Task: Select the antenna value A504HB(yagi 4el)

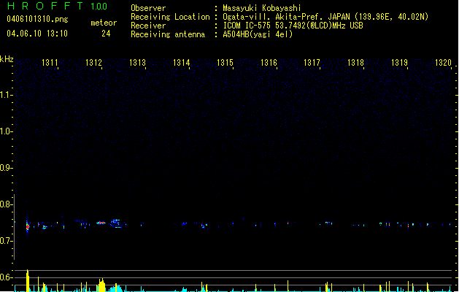Action: coord(258,34)
